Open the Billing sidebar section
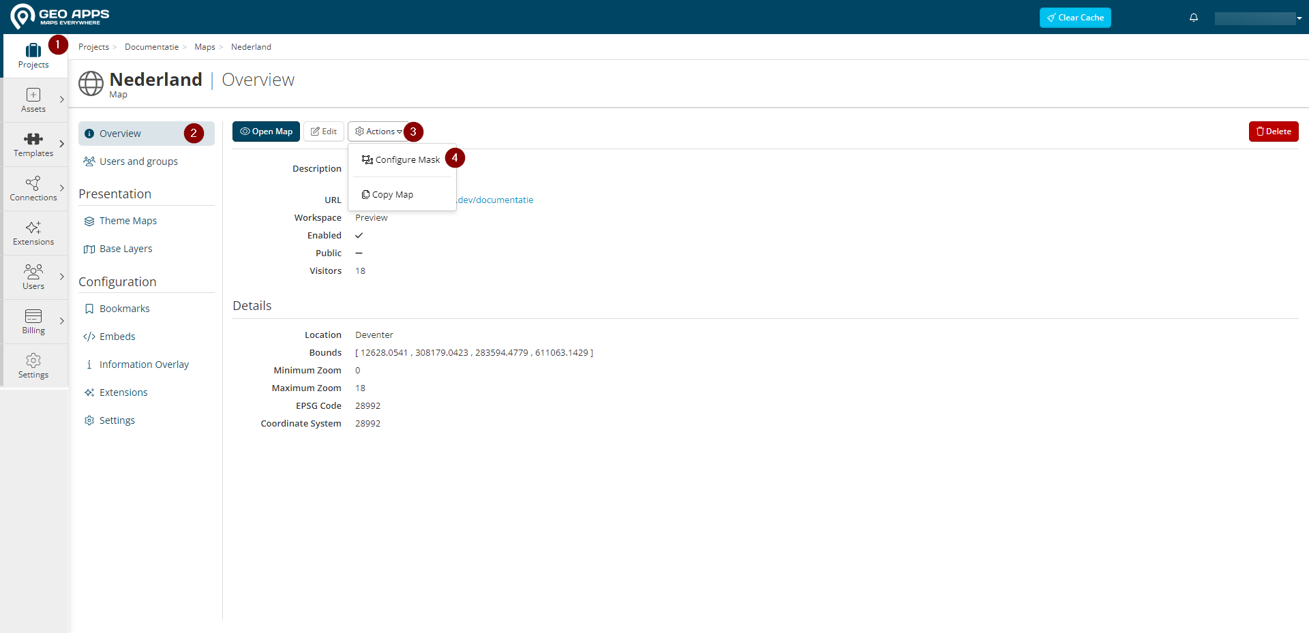The image size is (1309, 633). click(x=33, y=322)
